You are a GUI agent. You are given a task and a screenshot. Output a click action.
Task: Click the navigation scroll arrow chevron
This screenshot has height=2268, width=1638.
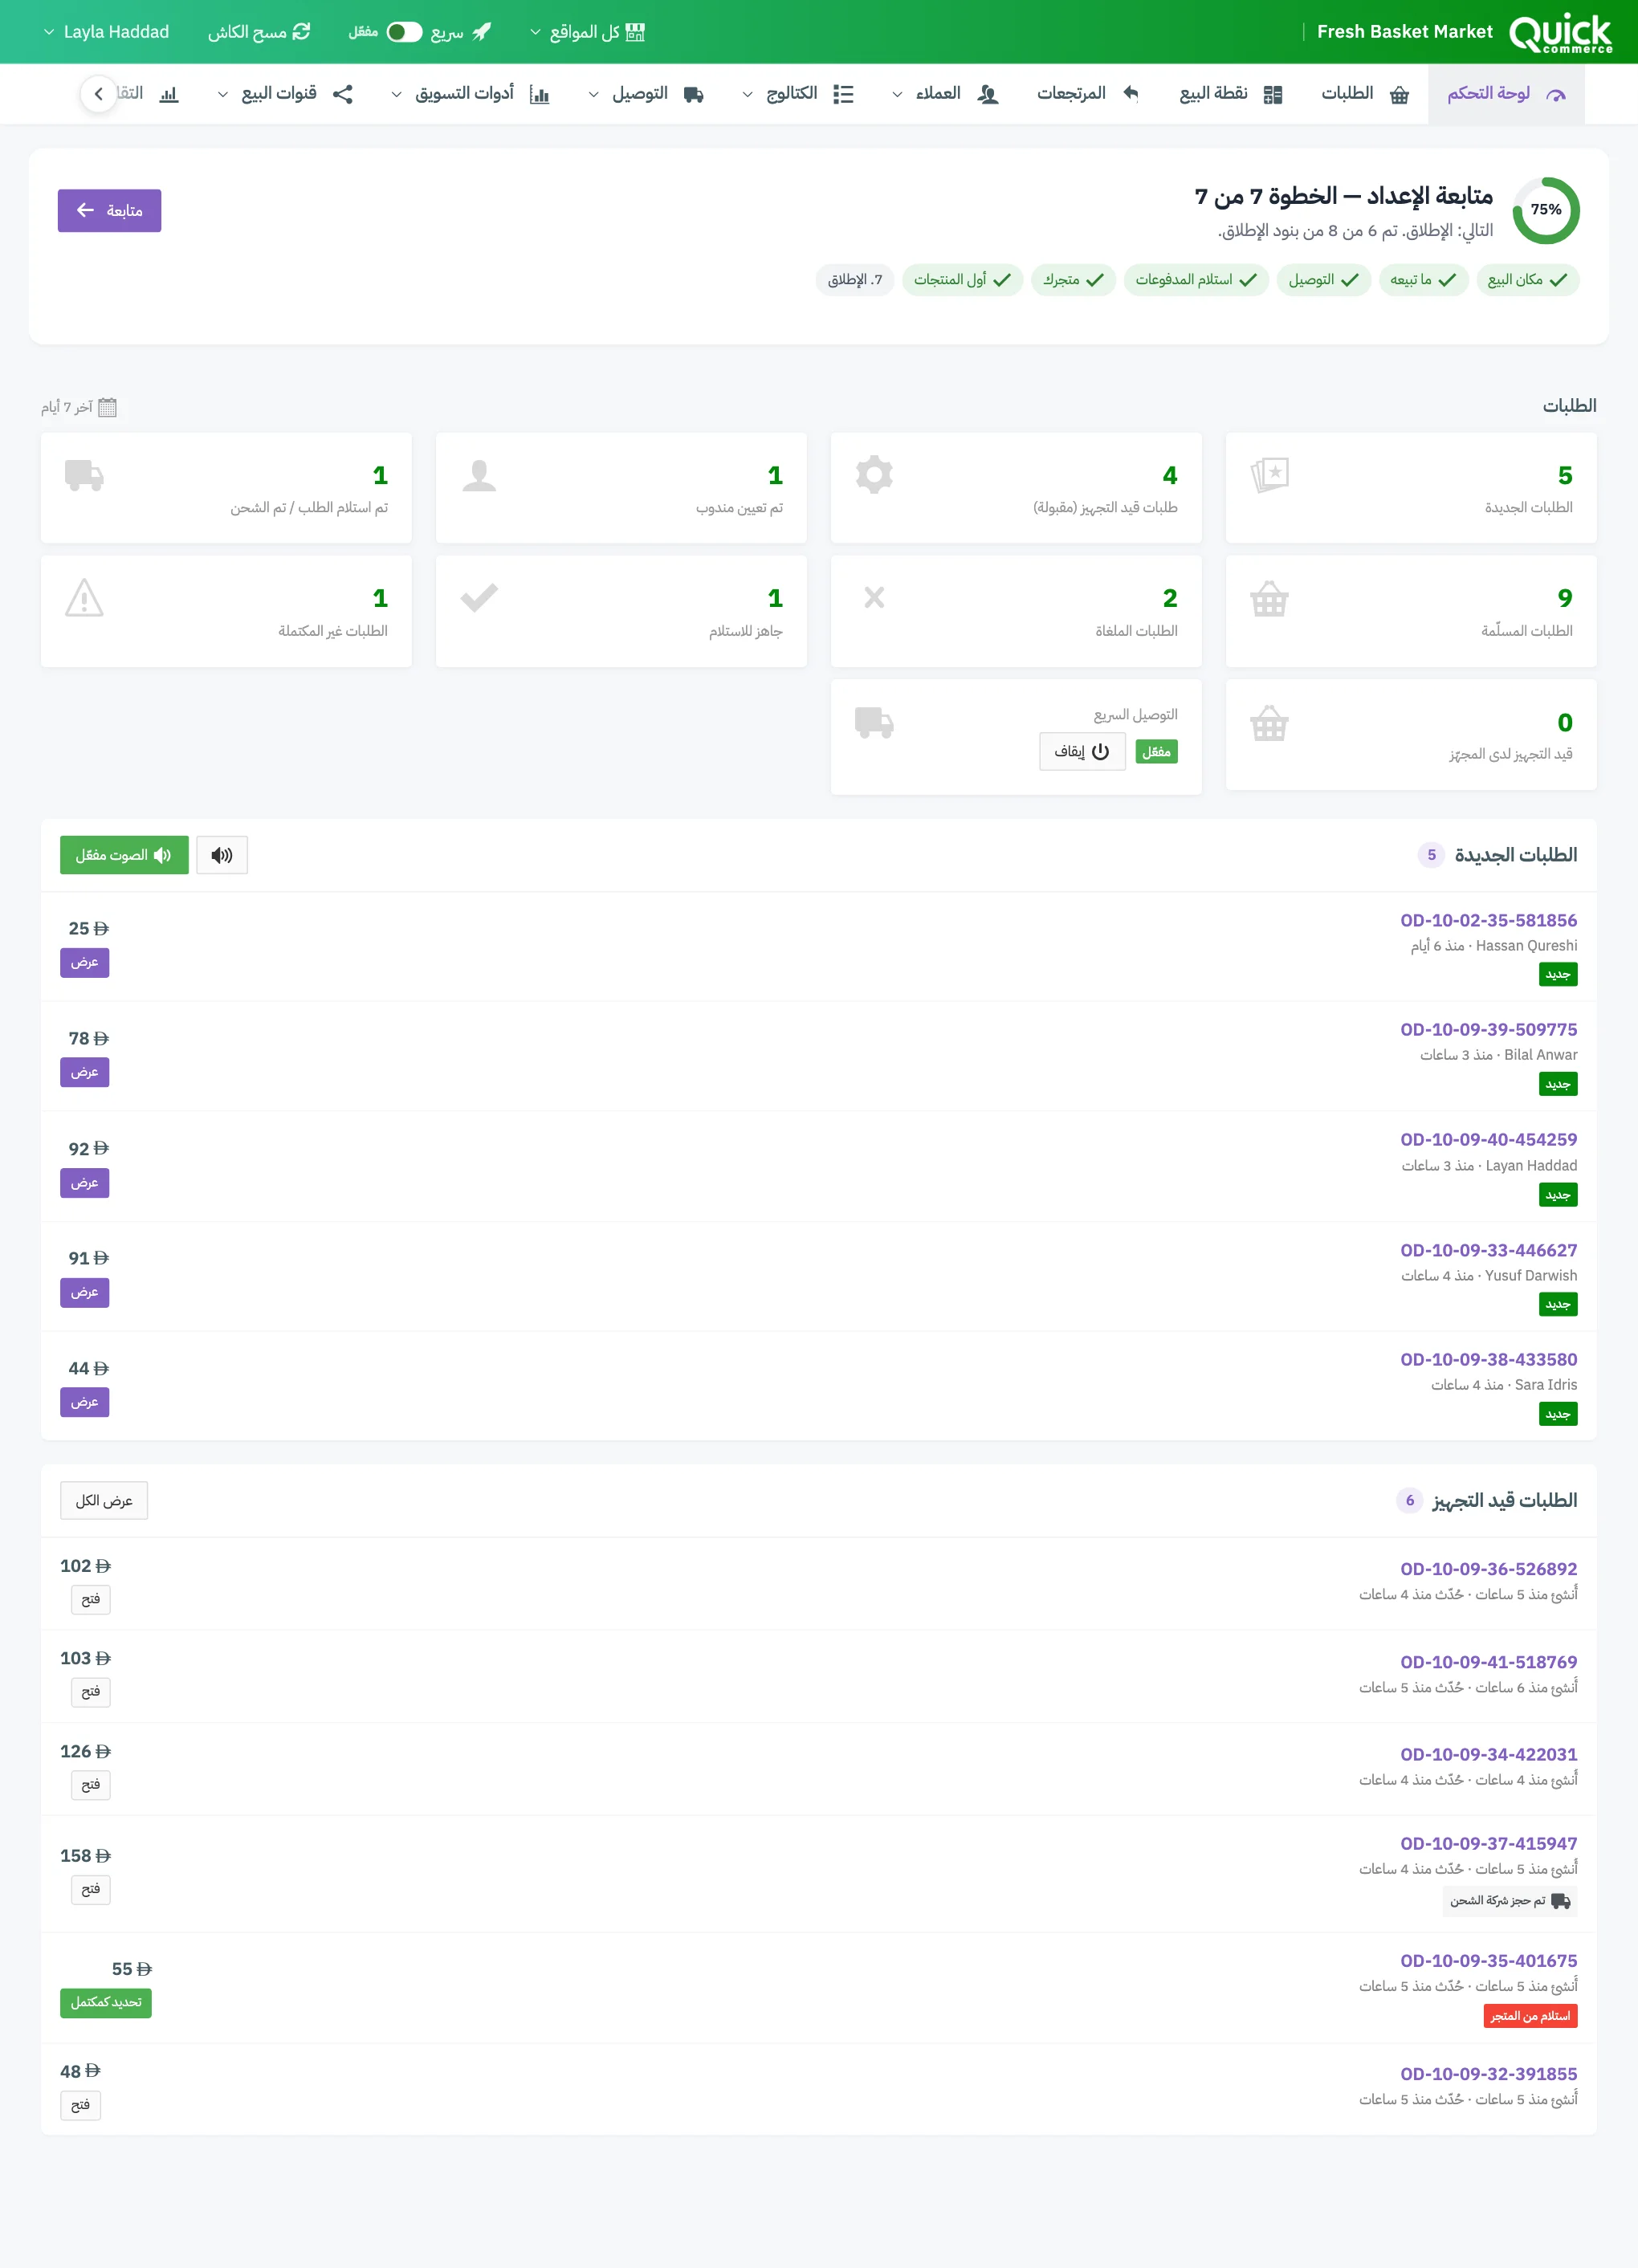[98, 94]
